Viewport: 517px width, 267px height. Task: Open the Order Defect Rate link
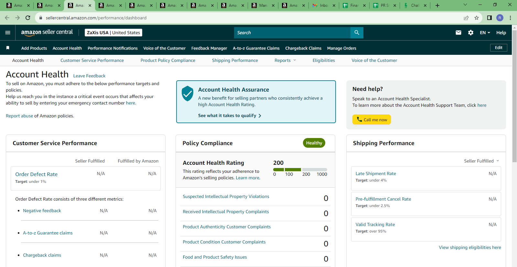[36, 174]
